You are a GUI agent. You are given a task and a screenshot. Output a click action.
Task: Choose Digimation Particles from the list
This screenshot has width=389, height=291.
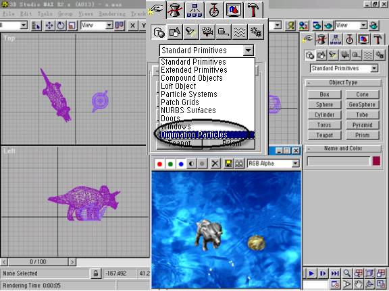pyautogui.click(x=207, y=135)
